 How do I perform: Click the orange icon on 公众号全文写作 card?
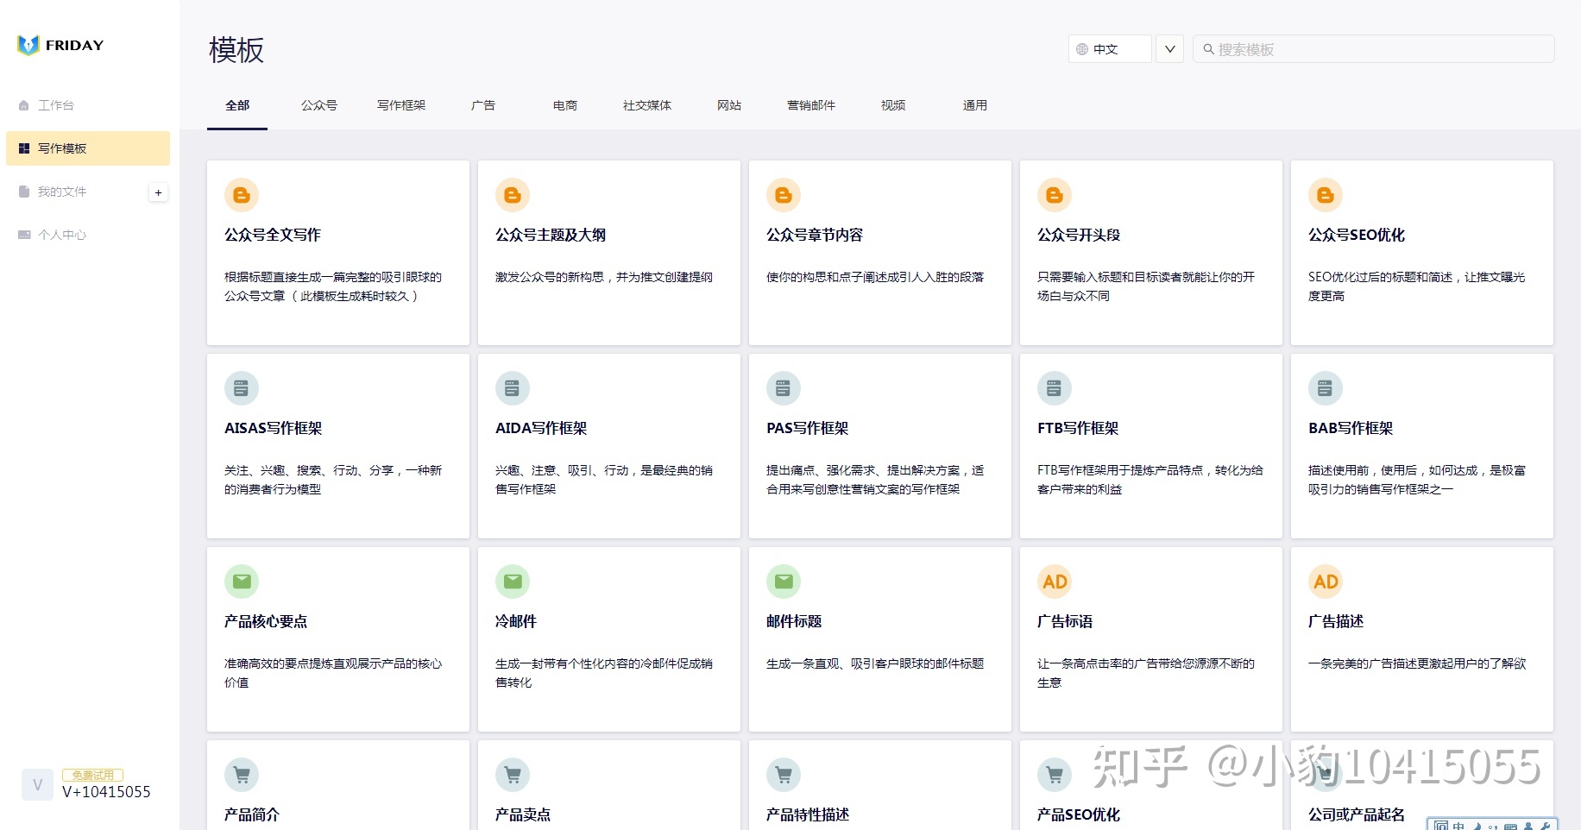242,195
